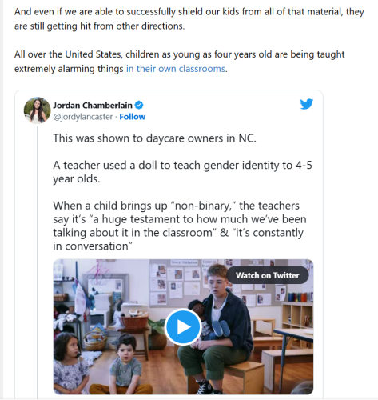The width and height of the screenshot is (378, 400).
Task: Click the Jordan Chamberlain display name
Action: pos(93,106)
